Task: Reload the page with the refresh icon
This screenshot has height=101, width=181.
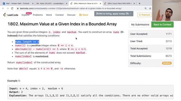Action: (x=12, y=8)
